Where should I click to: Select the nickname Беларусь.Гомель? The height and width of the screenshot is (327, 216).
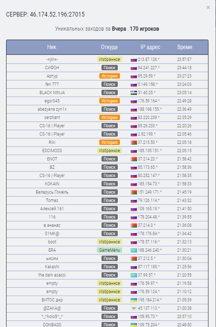52,192
